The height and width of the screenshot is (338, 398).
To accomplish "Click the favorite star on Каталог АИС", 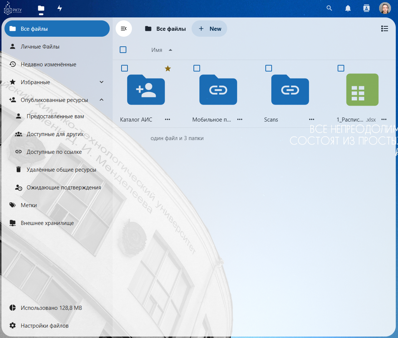I will pos(168,69).
